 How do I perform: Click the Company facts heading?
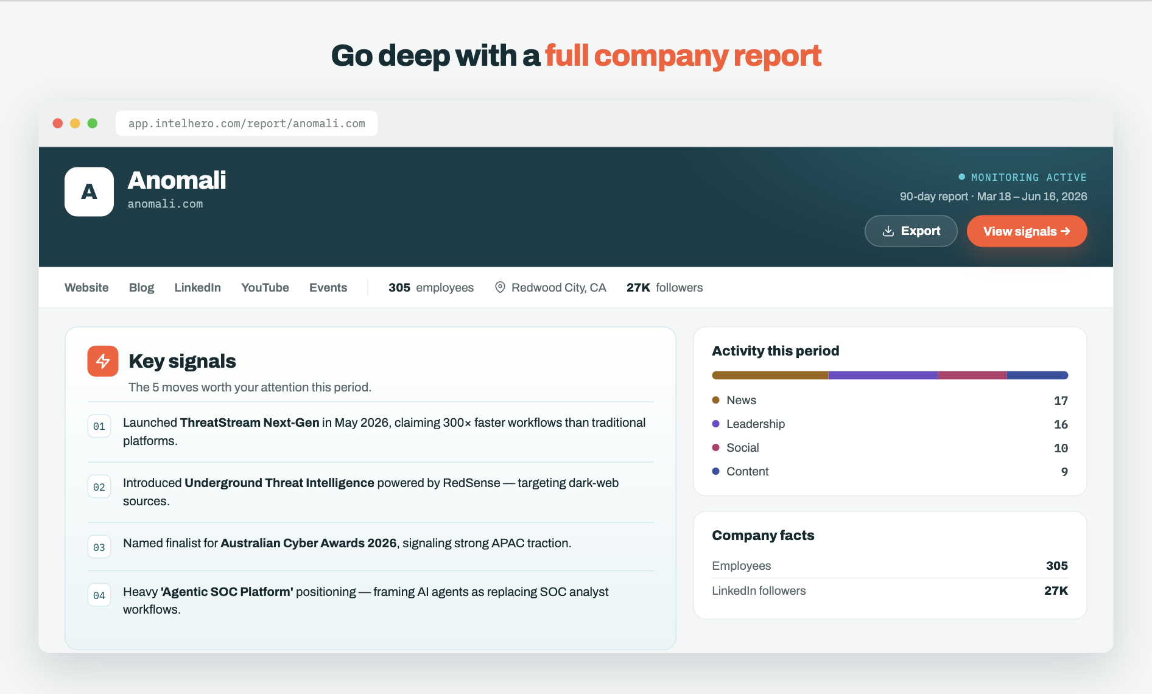tap(763, 535)
